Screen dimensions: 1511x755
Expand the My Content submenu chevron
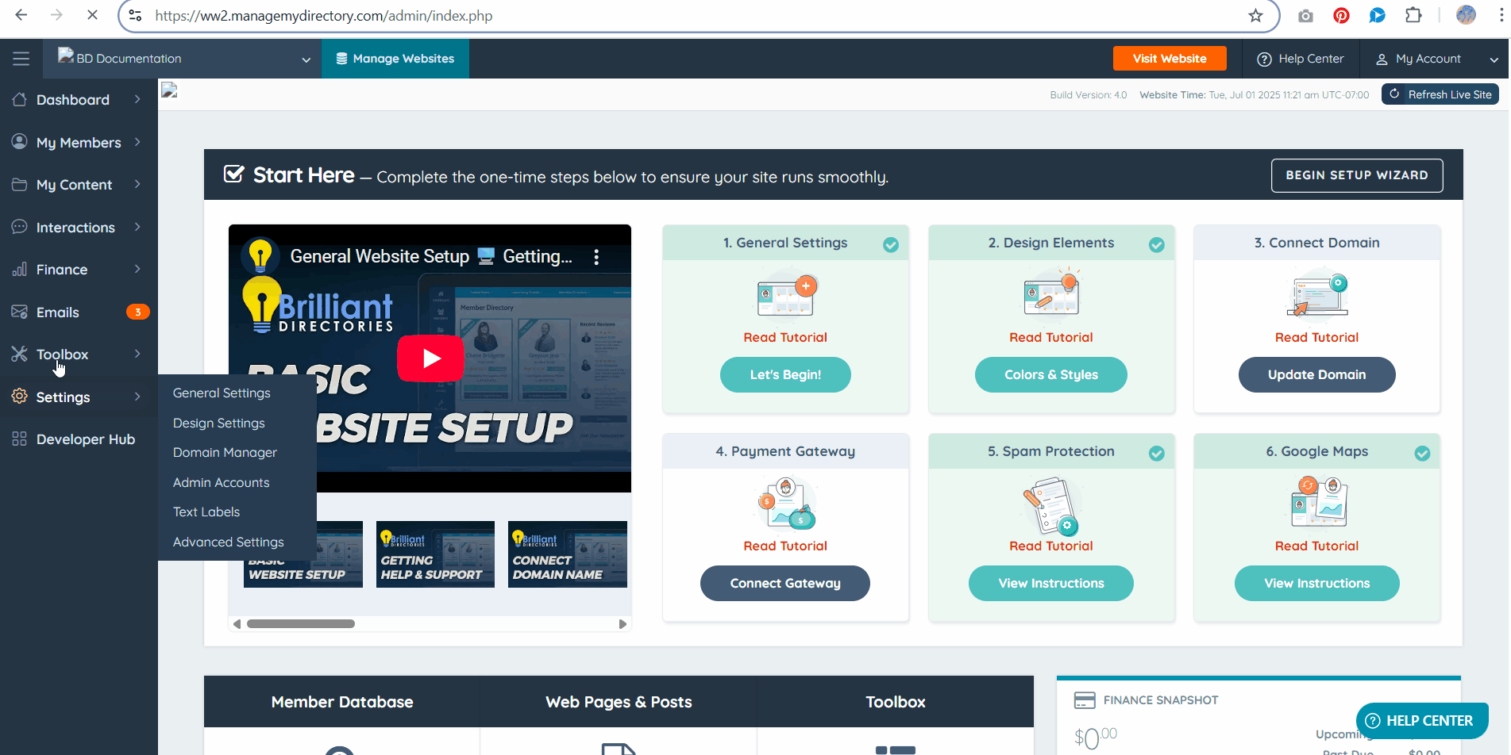(x=137, y=184)
